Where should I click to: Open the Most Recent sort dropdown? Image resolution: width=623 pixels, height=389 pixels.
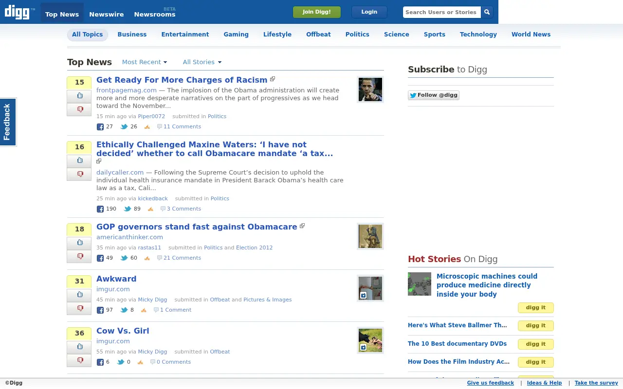145,62
